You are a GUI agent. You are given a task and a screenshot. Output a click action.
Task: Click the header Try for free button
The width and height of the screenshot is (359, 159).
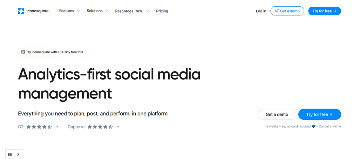[324, 11]
